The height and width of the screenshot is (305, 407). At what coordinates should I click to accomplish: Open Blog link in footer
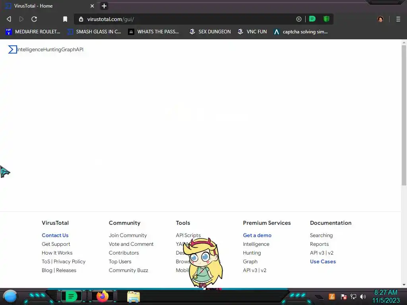point(47,270)
